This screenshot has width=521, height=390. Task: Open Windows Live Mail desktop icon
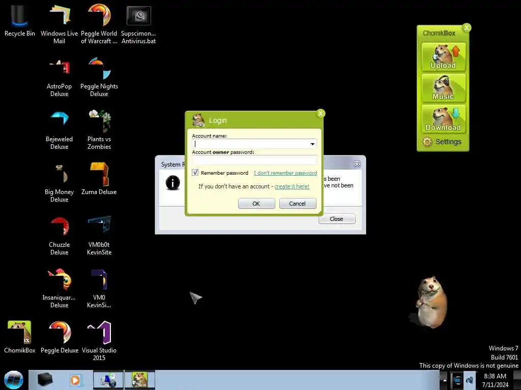pyautogui.click(x=59, y=24)
